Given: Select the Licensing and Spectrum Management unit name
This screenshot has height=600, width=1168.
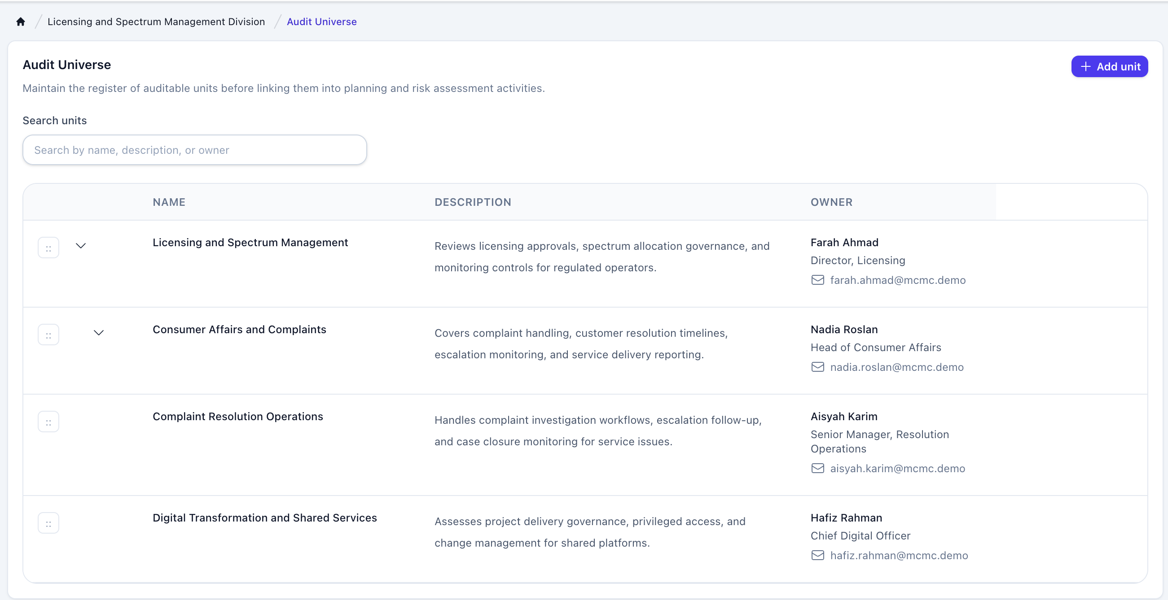Looking at the screenshot, I should coord(250,243).
